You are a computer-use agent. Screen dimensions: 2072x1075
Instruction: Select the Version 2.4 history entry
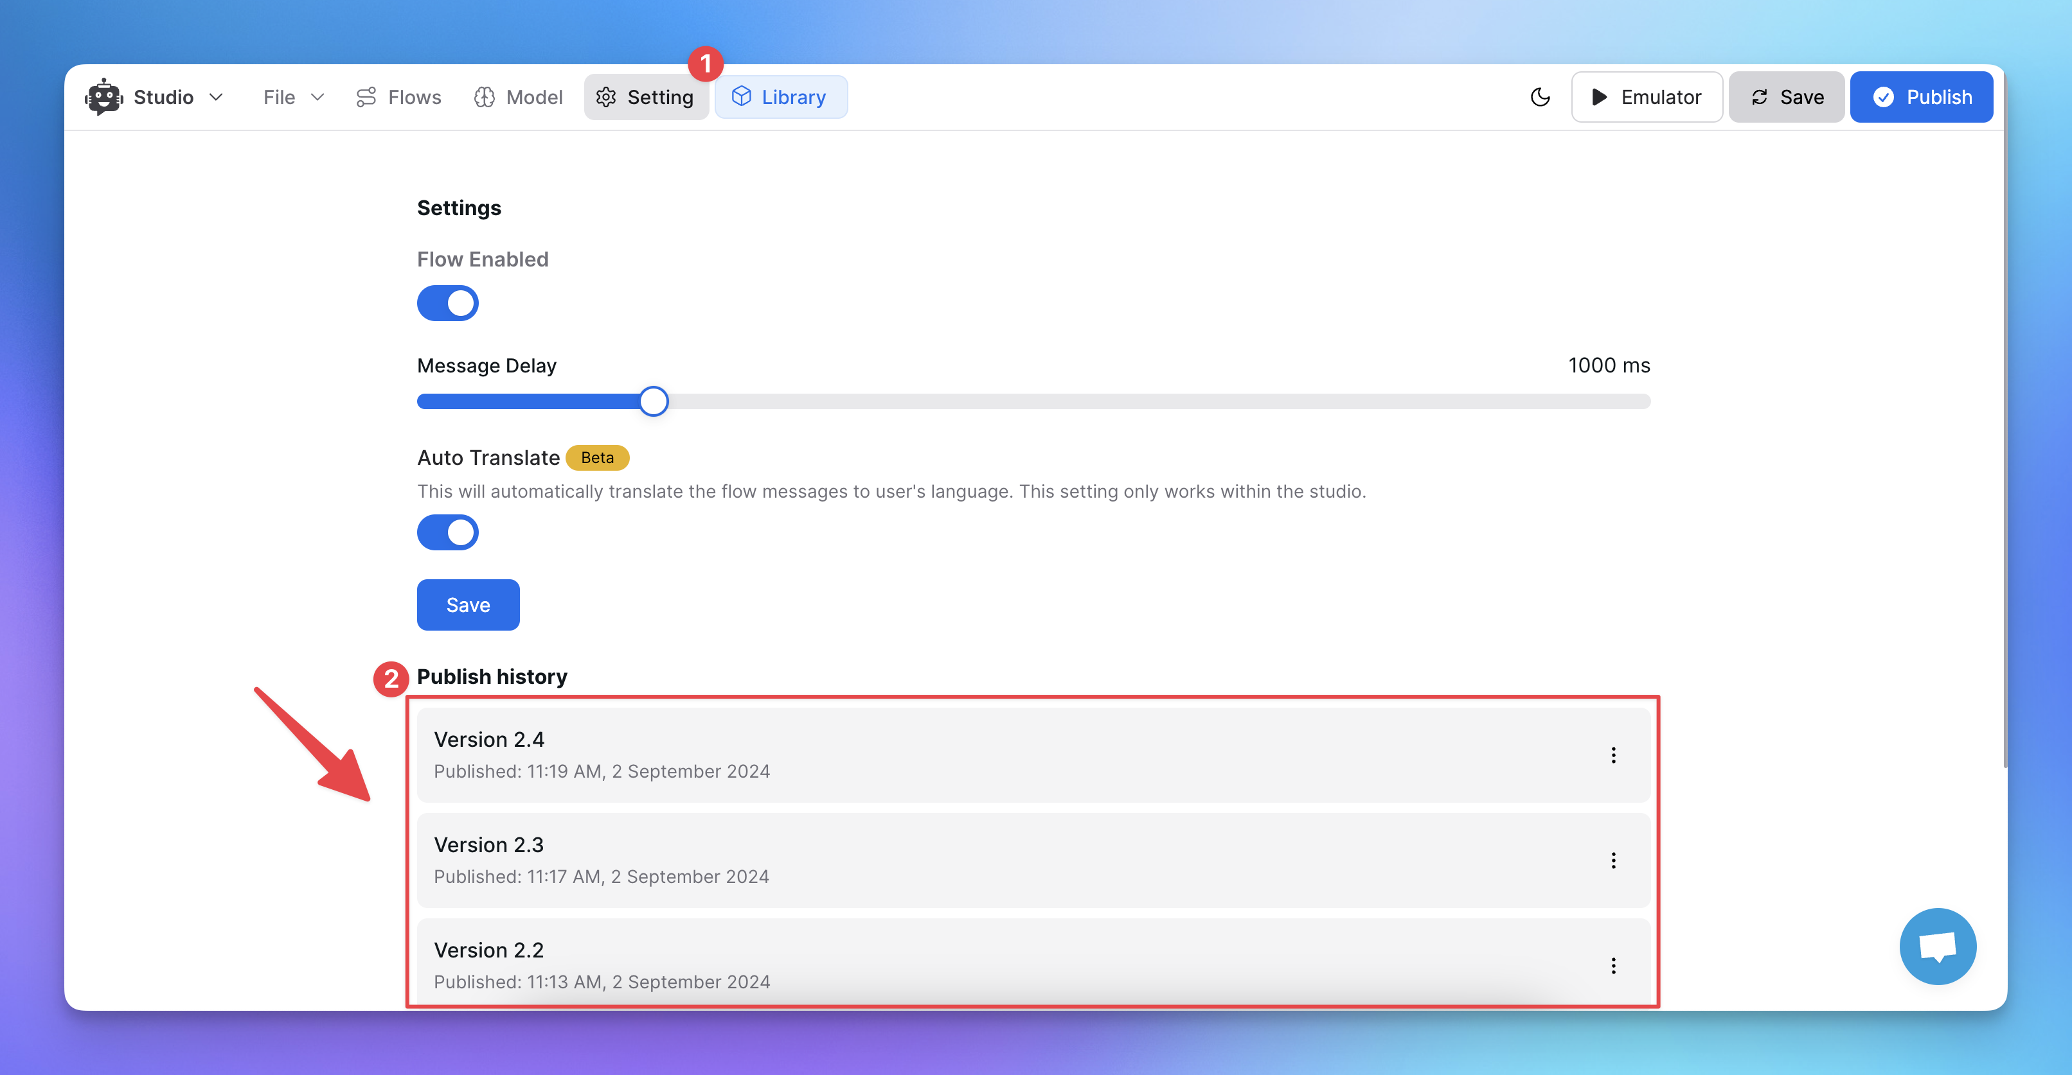pyautogui.click(x=1033, y=755)
